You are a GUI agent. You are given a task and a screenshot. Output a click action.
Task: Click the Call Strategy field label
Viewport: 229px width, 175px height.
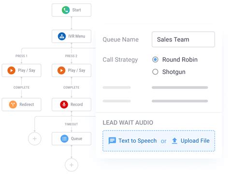tap(120, 60)
